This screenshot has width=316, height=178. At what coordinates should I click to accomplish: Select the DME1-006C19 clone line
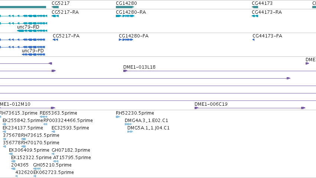coord(250,108)
